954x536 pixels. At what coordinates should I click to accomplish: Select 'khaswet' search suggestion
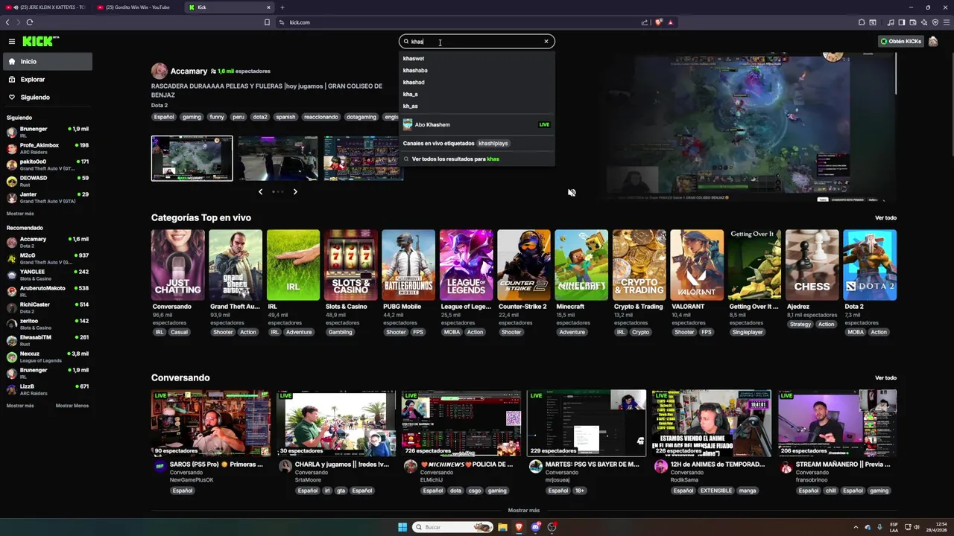(x=477, y=58)
